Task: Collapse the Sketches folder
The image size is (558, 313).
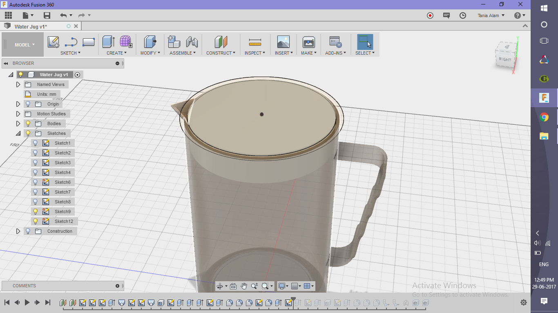Action: click(18, 133)
